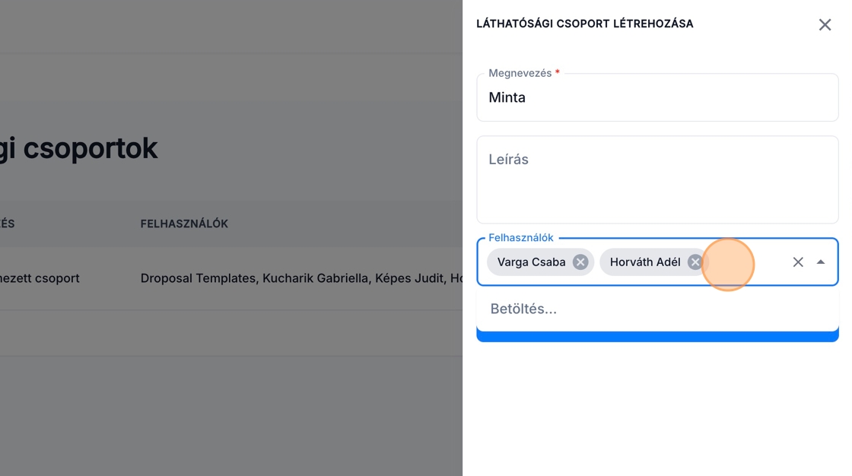Click the partially visible 'ÉS' column header
Screen dimensions: 852x476
click(8, 224)
